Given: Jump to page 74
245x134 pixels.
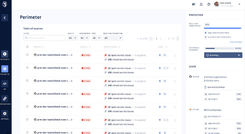Looking at the screenshot, I should pos(169,39).
